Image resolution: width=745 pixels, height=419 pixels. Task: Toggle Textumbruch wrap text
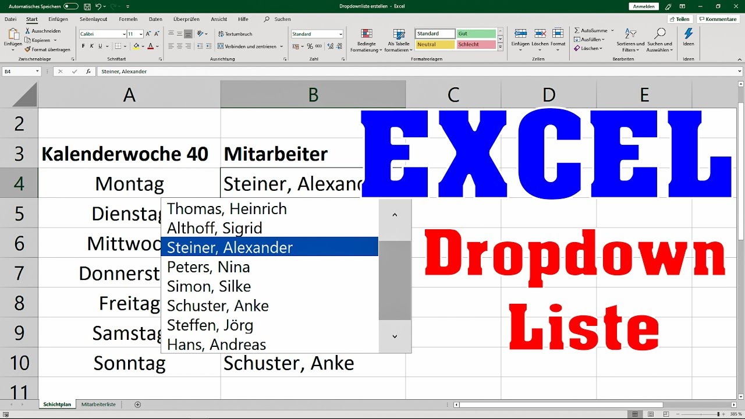235,34
